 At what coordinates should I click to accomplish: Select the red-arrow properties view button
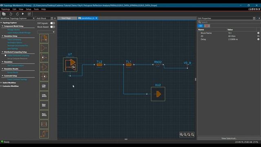pyautogui.click(x=207, y=26)
